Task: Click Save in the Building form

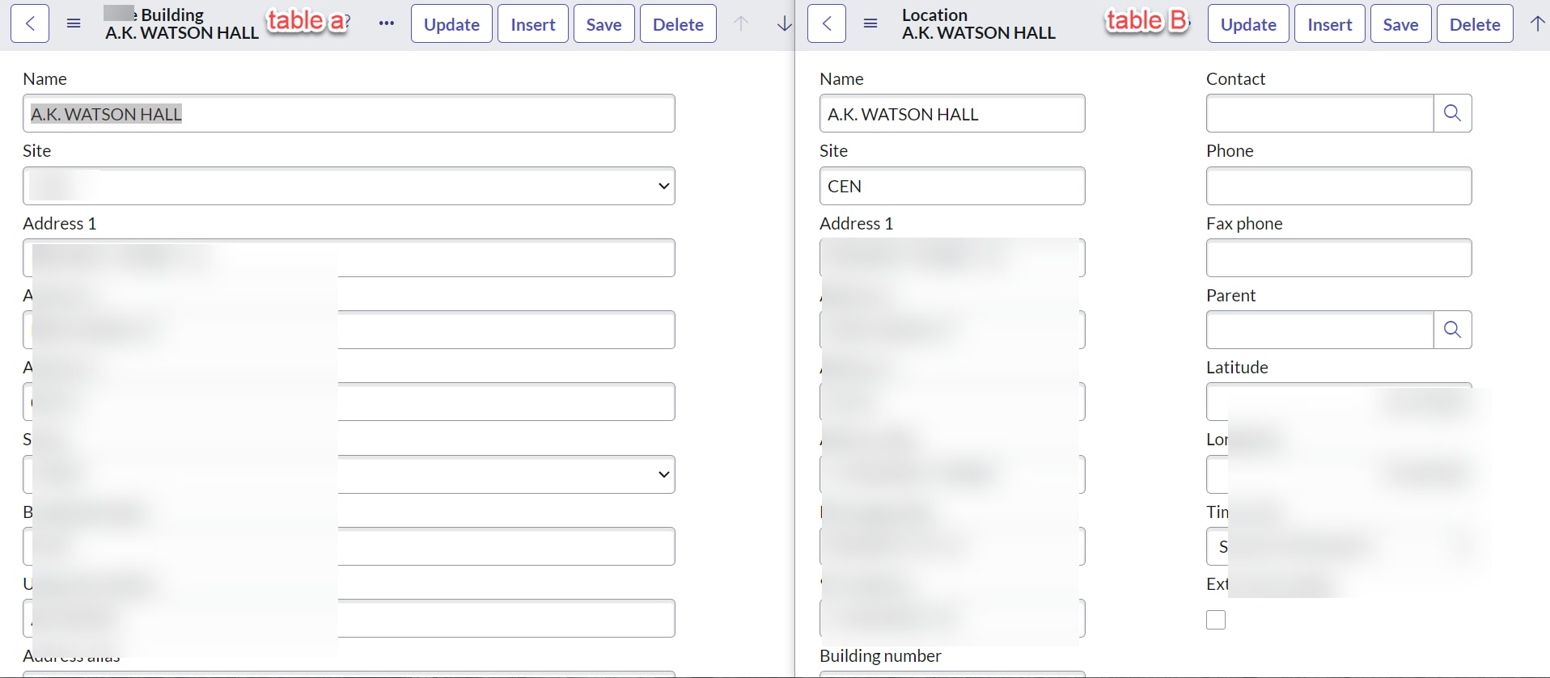Action: click(604, 24)
